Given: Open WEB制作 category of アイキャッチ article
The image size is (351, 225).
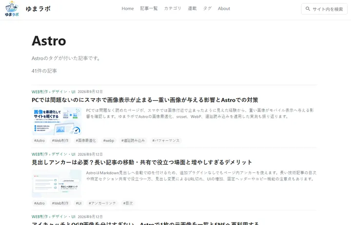Looking at the screenshot, I should (39, 217).
